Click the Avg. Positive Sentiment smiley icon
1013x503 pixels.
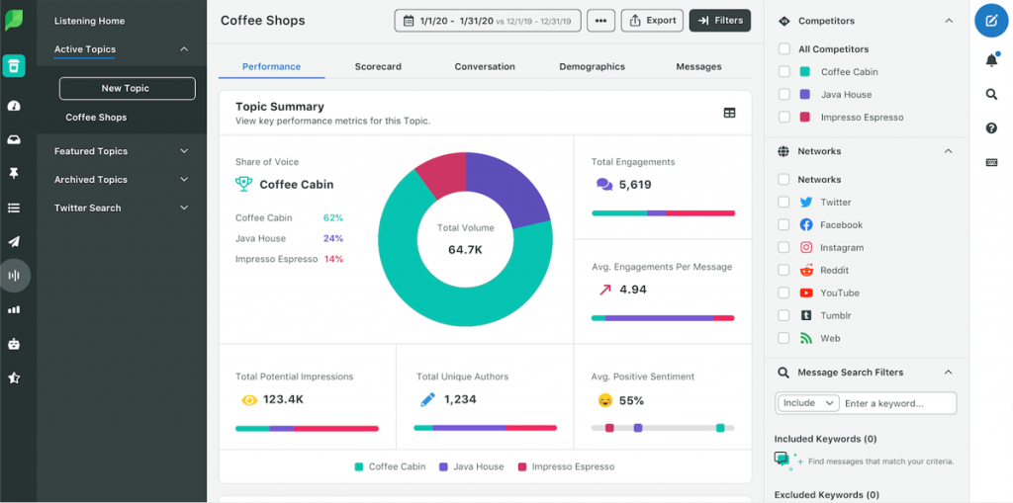(604, 400)
